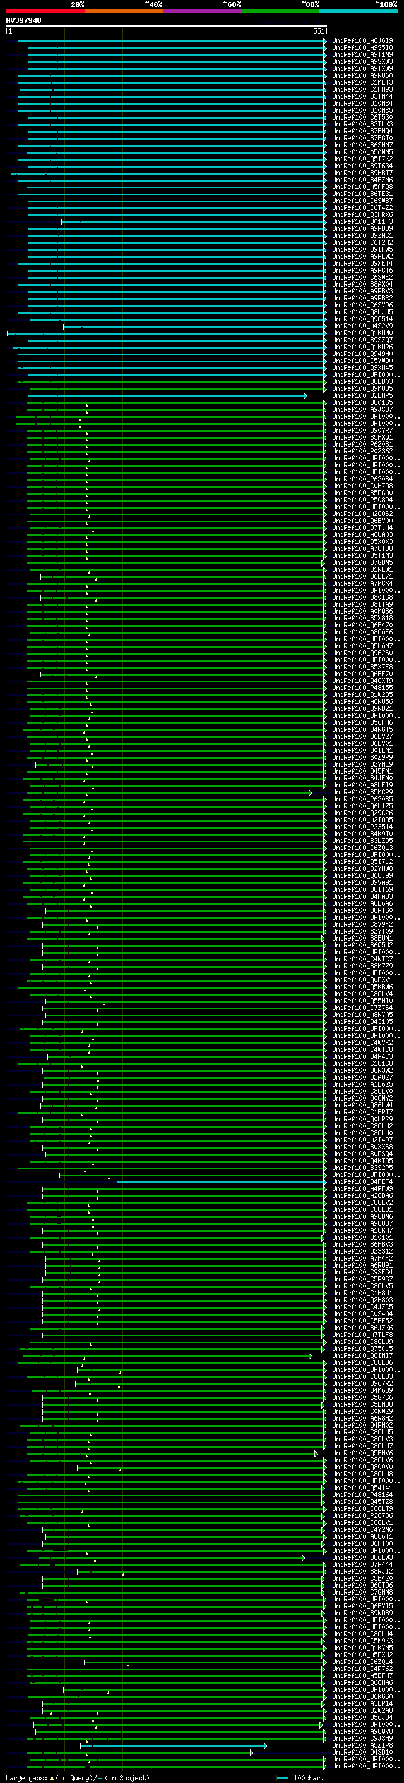Select the UniRef100_P62081 entry
Viewport: 404px width, 1783px height.
tap(362, 445)
